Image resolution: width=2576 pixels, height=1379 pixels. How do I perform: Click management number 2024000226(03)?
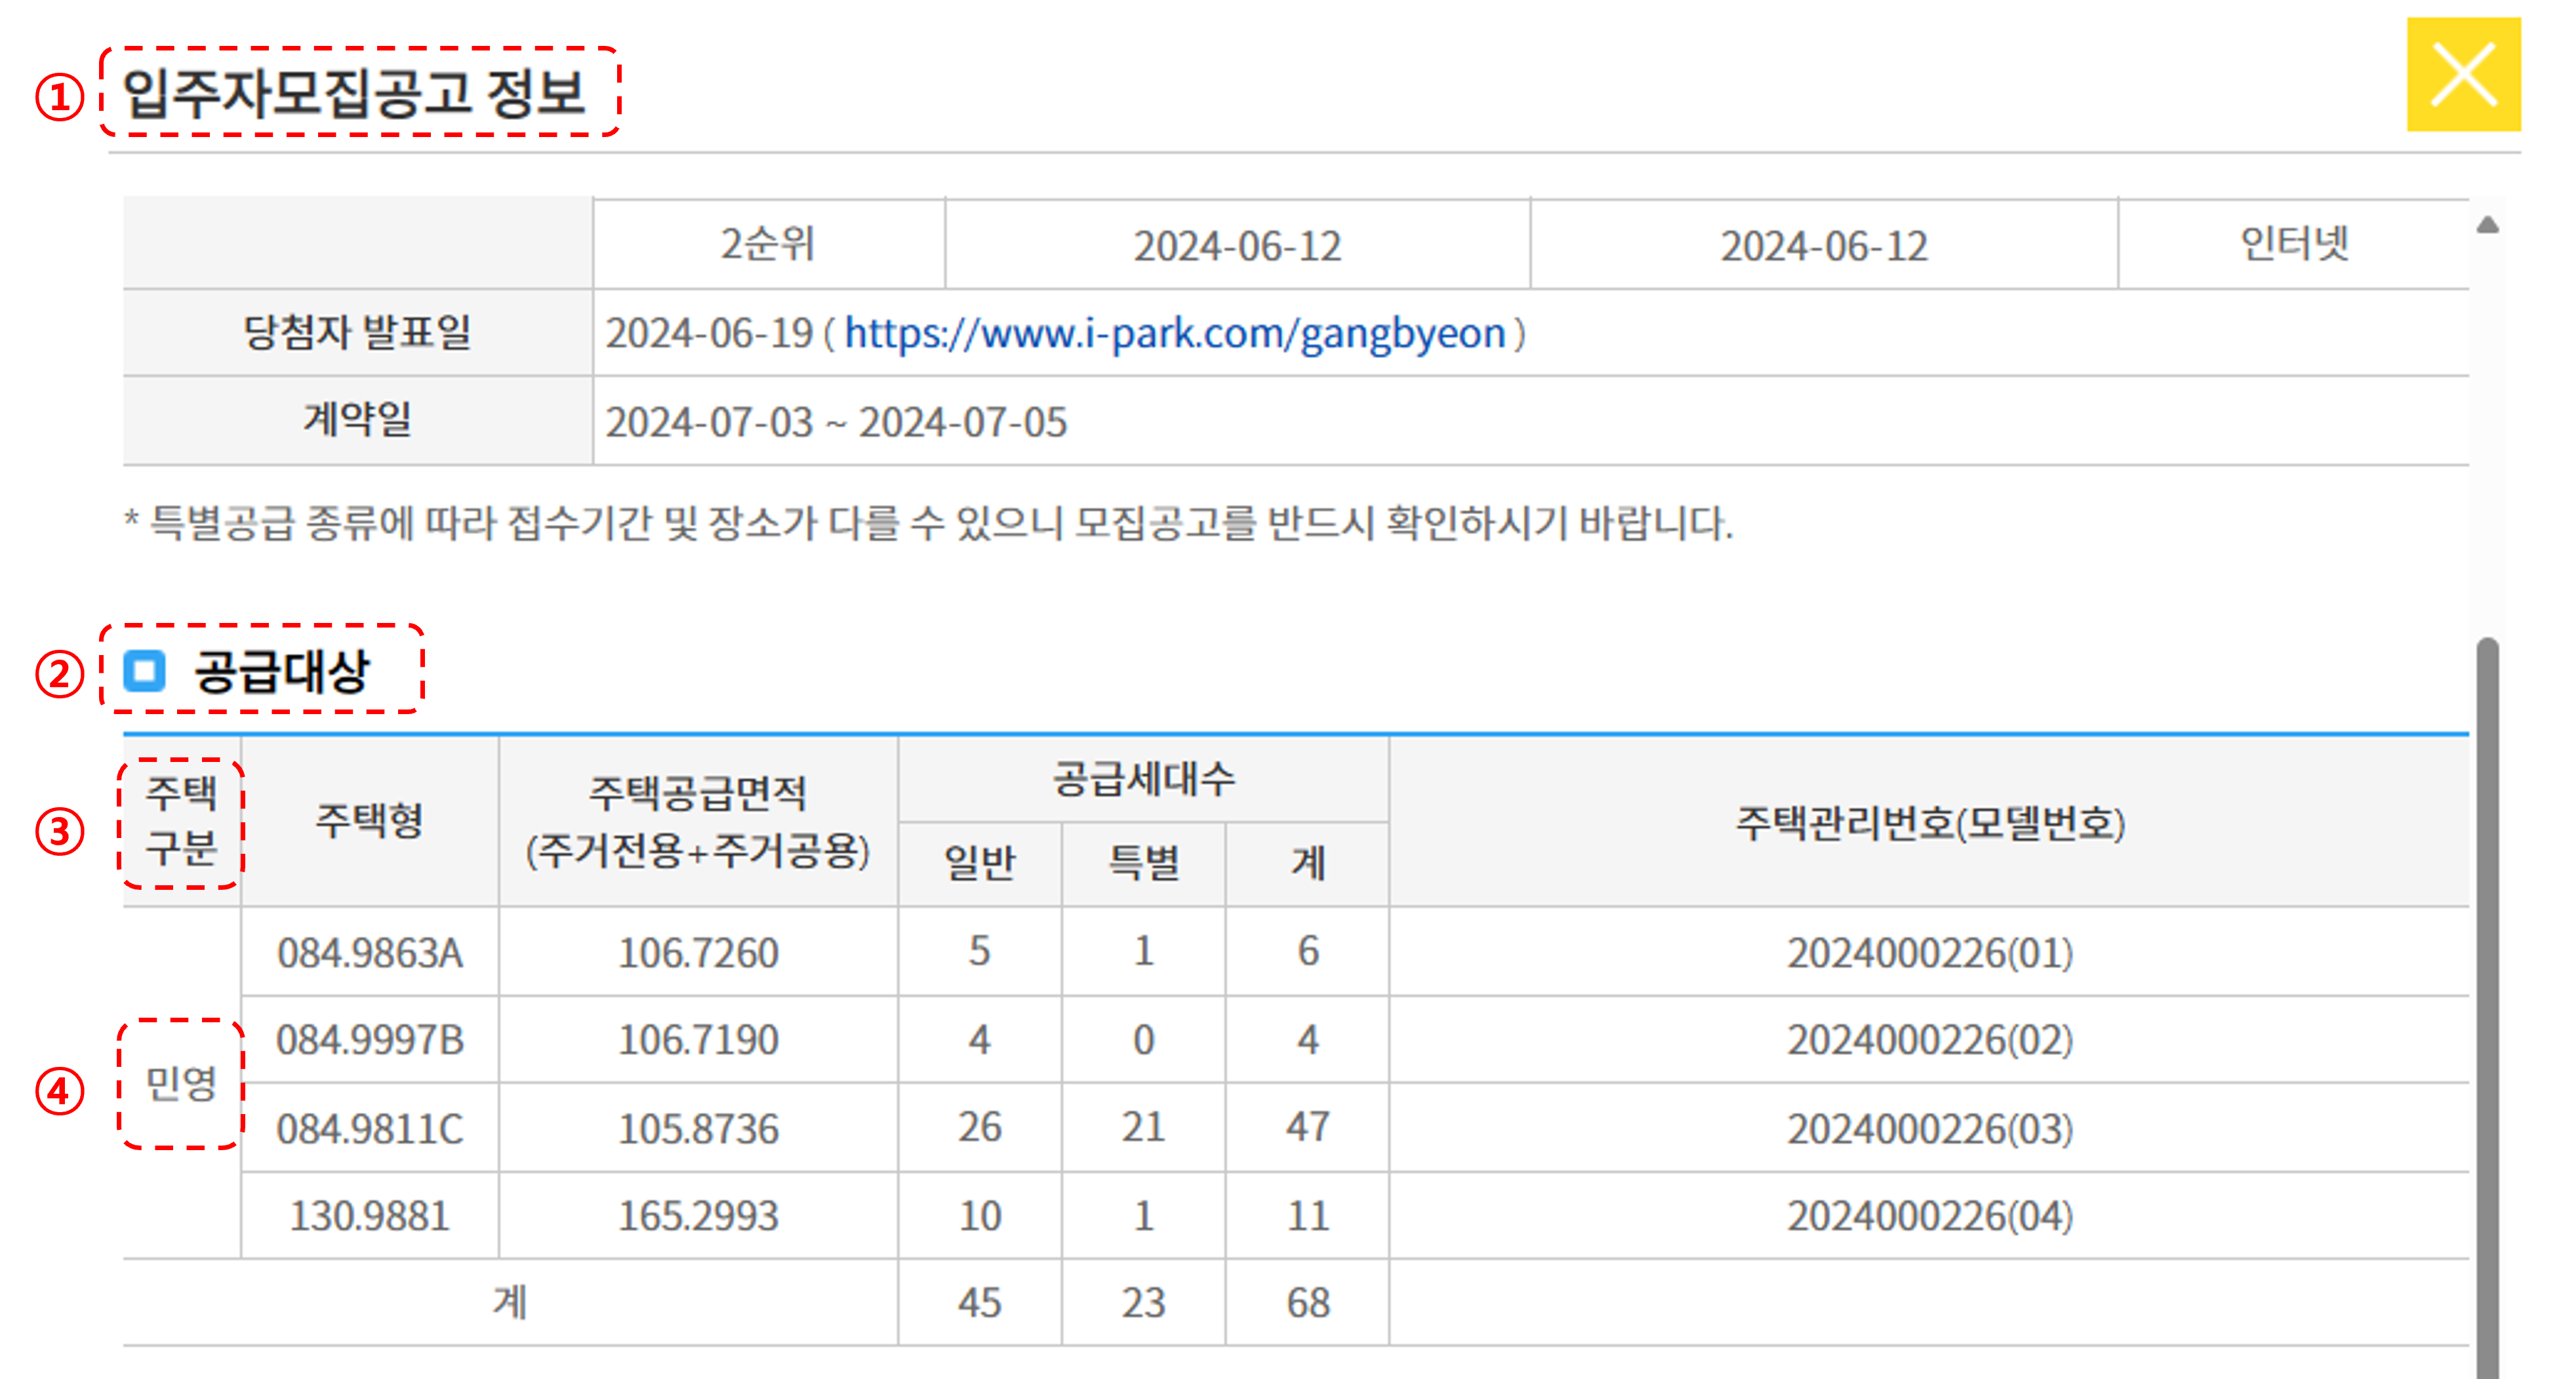pyautogui.click(x=1929, y=1129)
